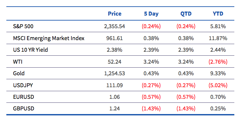This screenshot has width=240, height=125.
Task: Select the S&P 500 row label
Action: pos(23,26)
